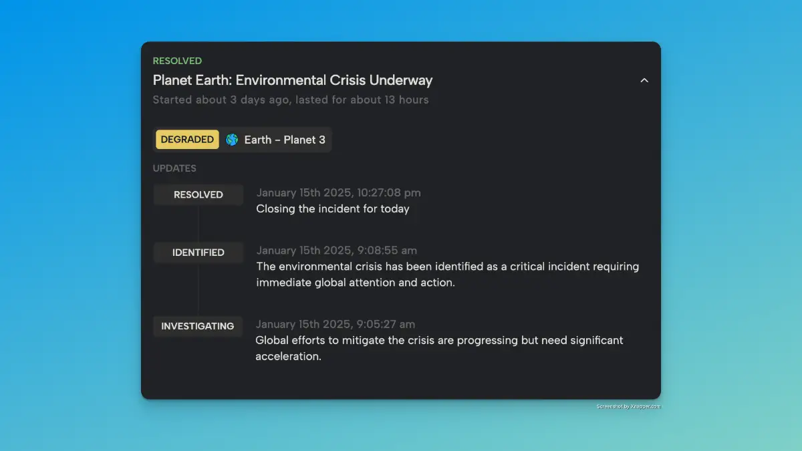The height and width of the screenshot is (451, 802).
Task: Click the timeline line between IDENTIFIED and INVESTIGATING
Action: click(x=198, y=289)
